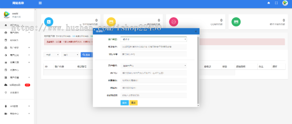Click the cloud icon in sidebar
Viewport: 292px width, 124px height.
click(x=6, y=85)
